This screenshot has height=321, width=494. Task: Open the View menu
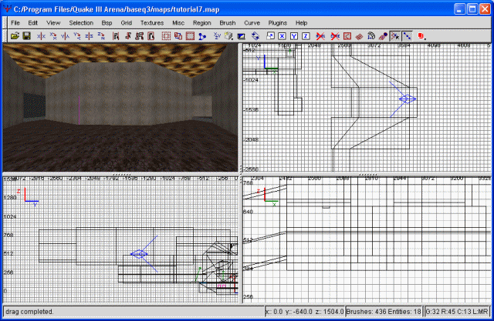pyautogui.click(x=53, y=23)
